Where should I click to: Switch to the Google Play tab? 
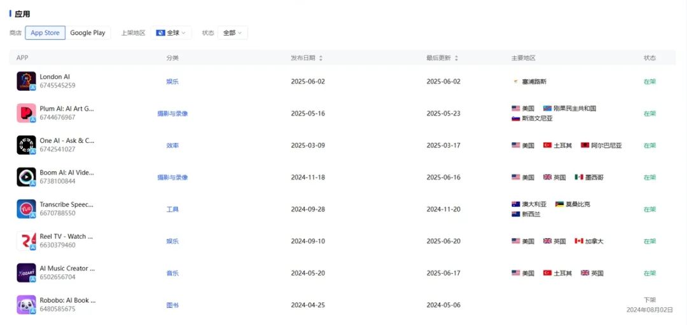click(88, 33)
